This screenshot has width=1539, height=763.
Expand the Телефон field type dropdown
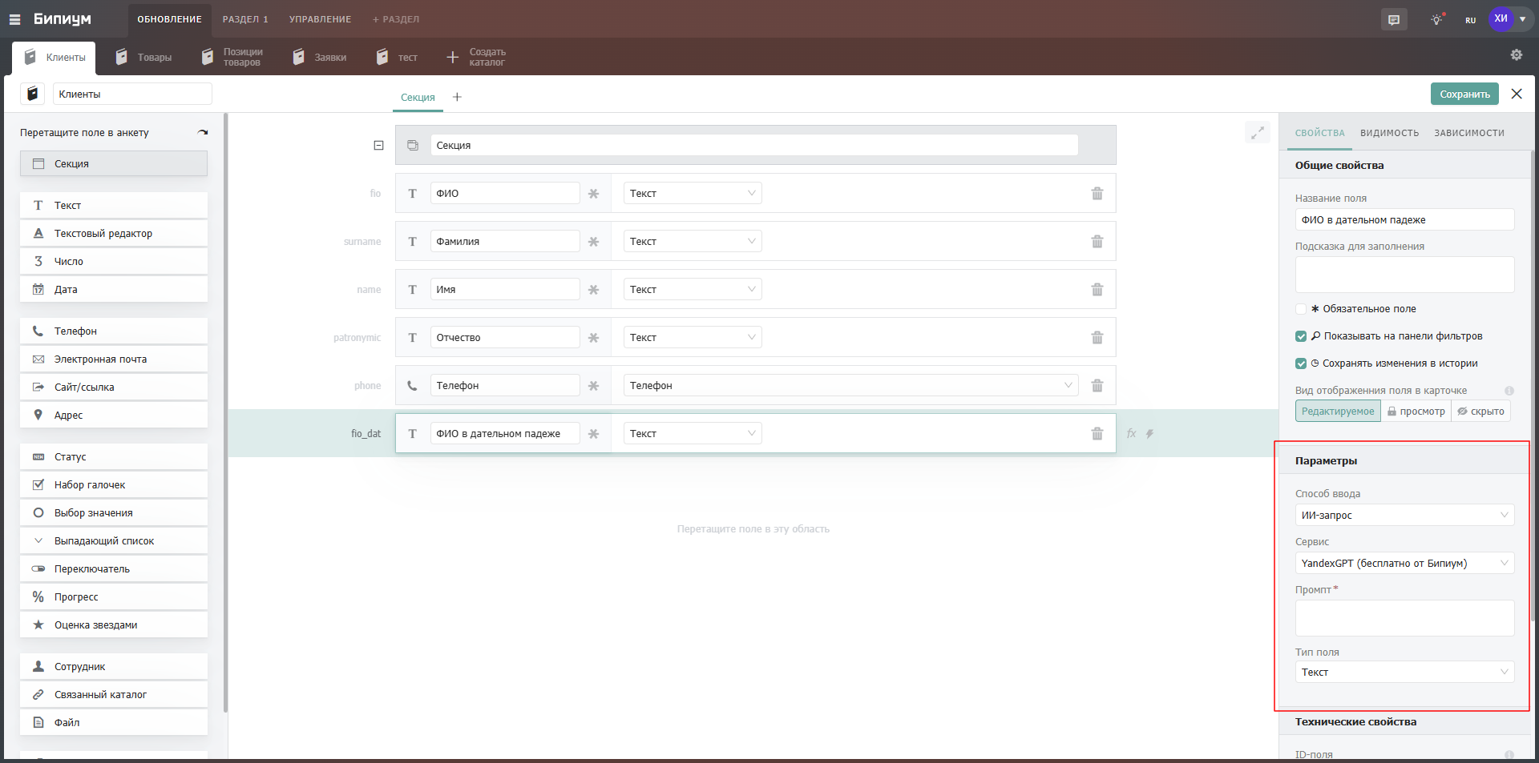[x=850, y=385]
